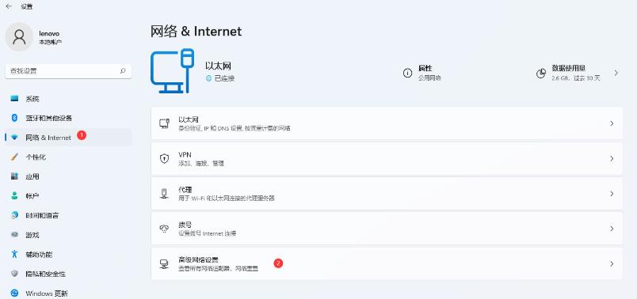Open the 拨号 dial-up row
This screenshot has height=299, width=637.
point(387,229)
